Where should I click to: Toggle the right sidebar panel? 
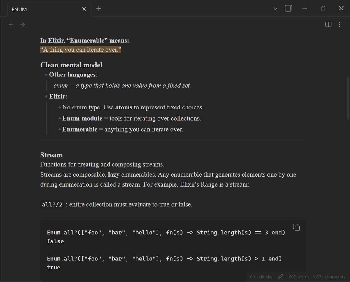click(x=288, y=8)
